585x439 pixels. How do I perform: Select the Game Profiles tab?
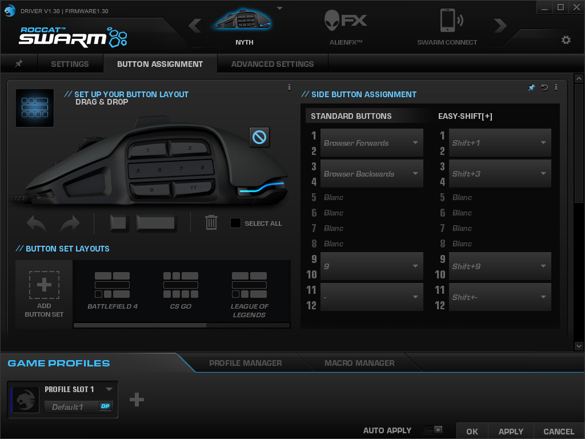59,363
